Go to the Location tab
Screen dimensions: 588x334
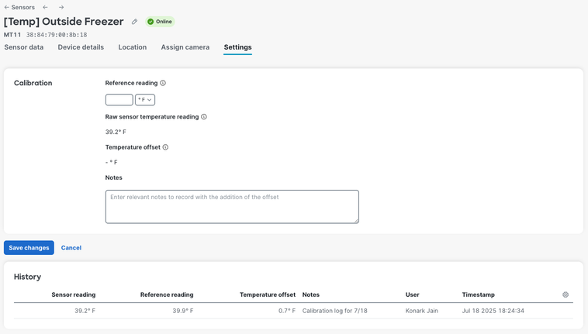[x=132, y=47]
